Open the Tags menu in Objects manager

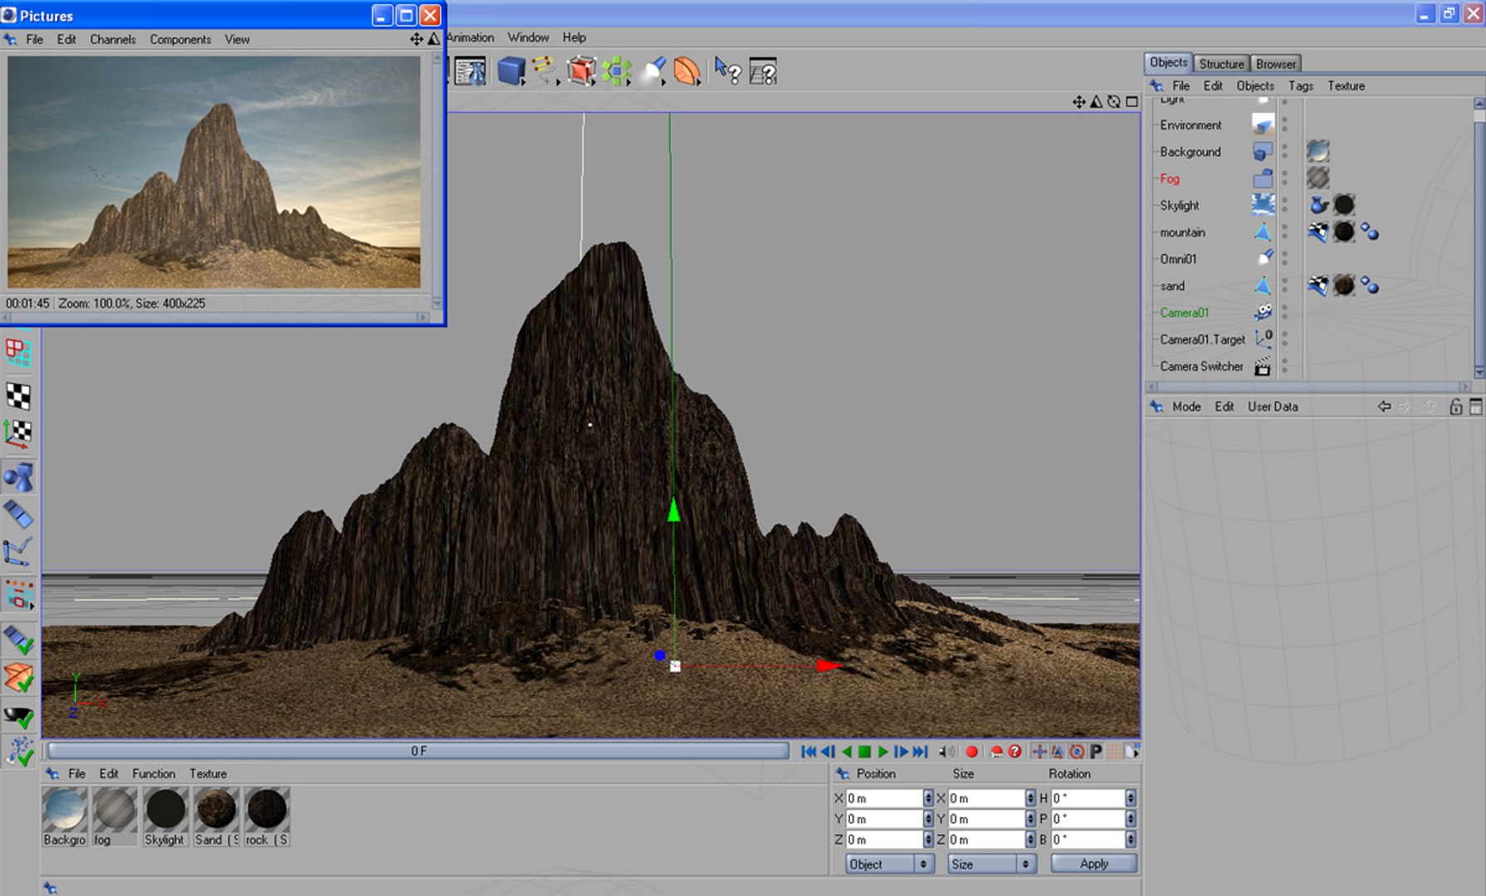pos(1301,85)
